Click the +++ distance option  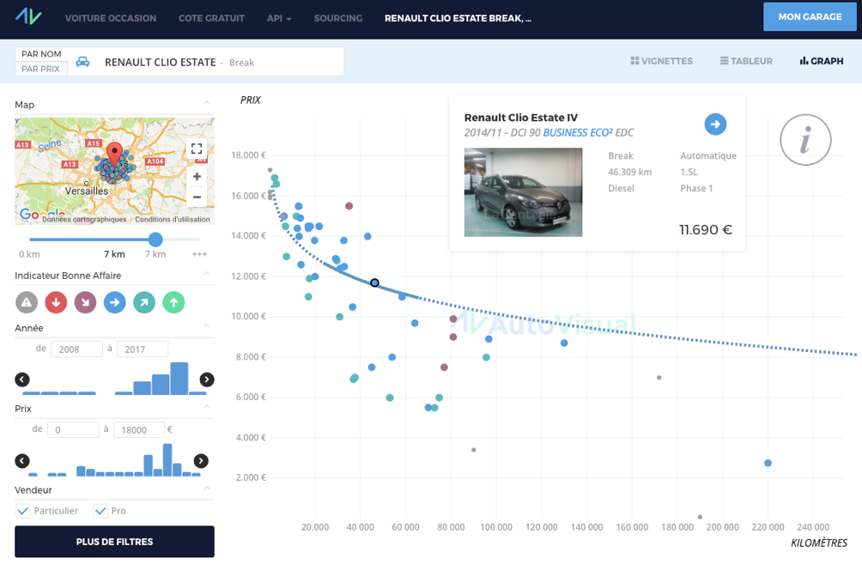click(x=199, y=254)
